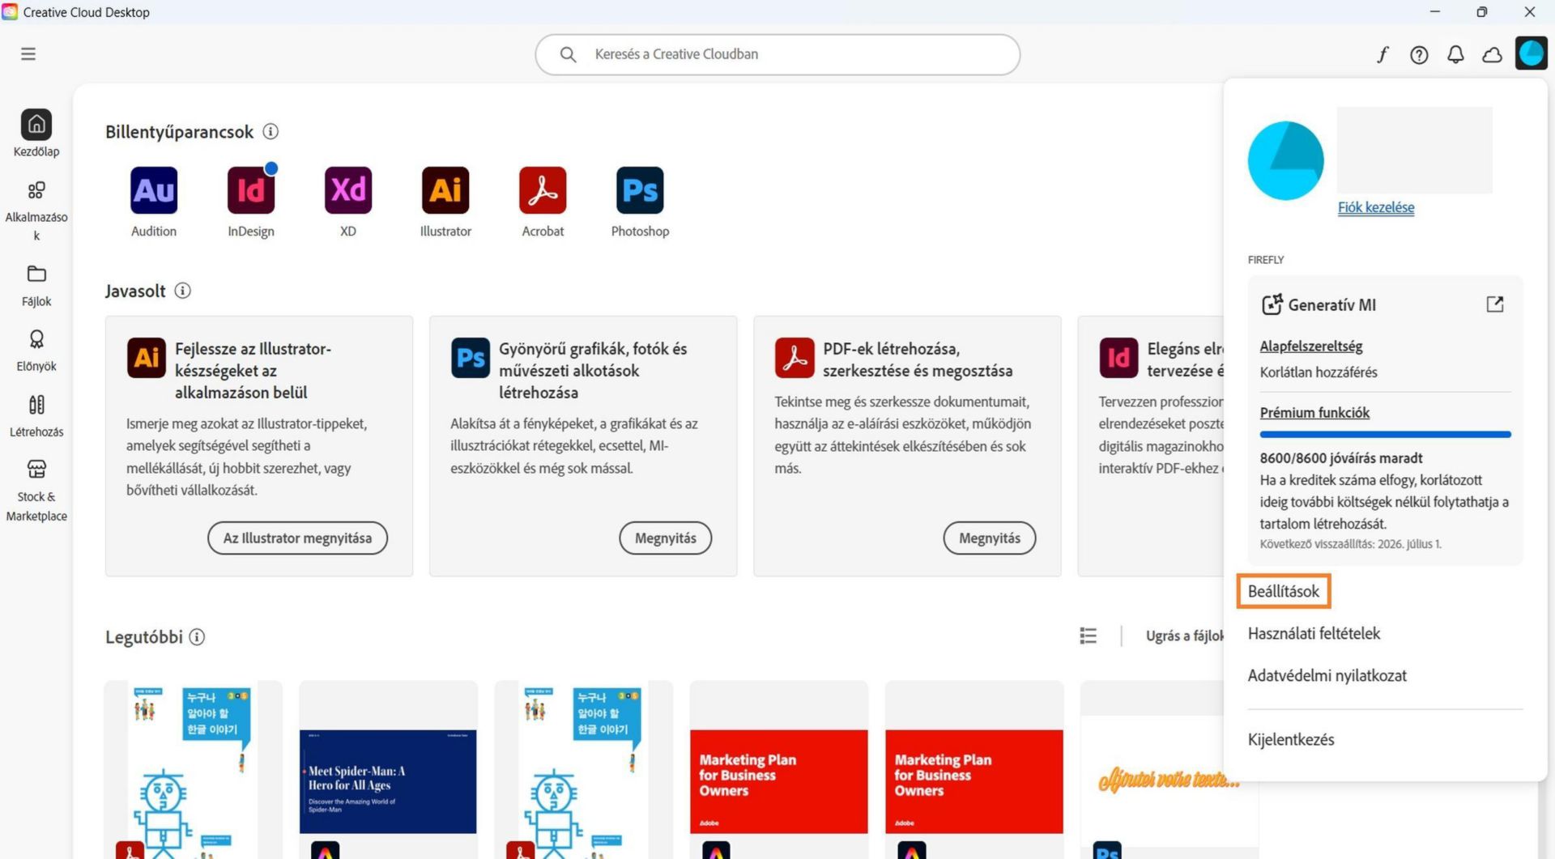The height and width of the screenshot is (859, 1555).
Task: Open the hamburger navigation menu
Action: pyautogui.click(x=28, y=54)
